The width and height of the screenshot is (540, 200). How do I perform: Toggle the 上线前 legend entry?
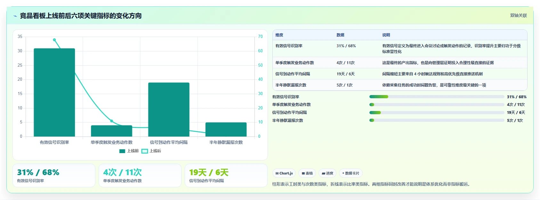pos(129,151)
